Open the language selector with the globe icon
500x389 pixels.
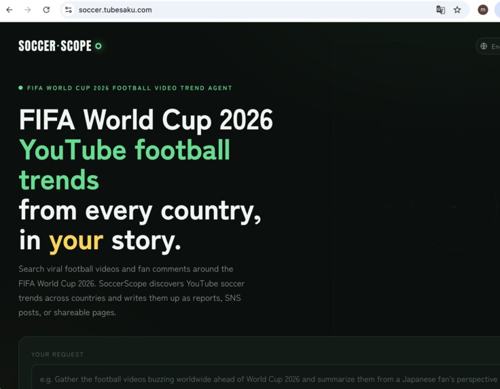[x=488, y=46]
